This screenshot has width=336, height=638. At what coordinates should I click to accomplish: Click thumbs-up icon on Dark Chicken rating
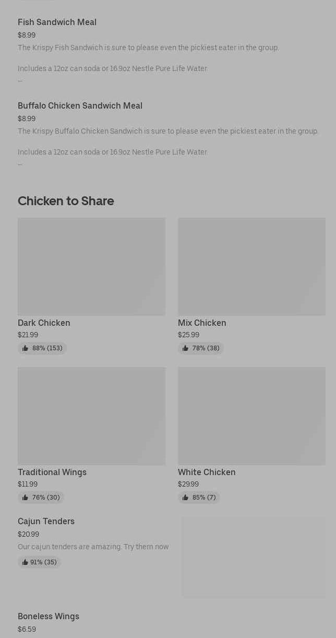pyautogui.click(x=25, y=348)
